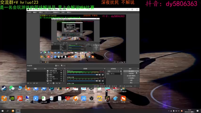Open transition properties gear icon
Image resolution: width=201 pixels, height=113 pixels.
pyautogui.click(x=121, y=71)
